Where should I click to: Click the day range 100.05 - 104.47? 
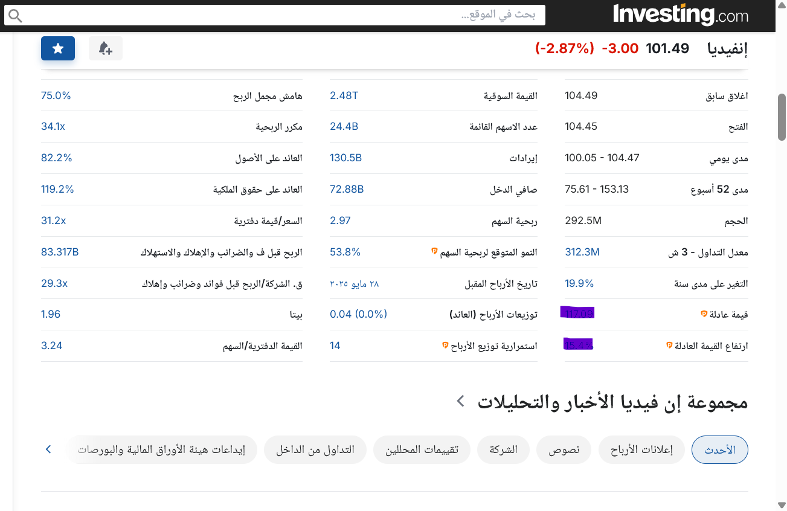point(602,158)
